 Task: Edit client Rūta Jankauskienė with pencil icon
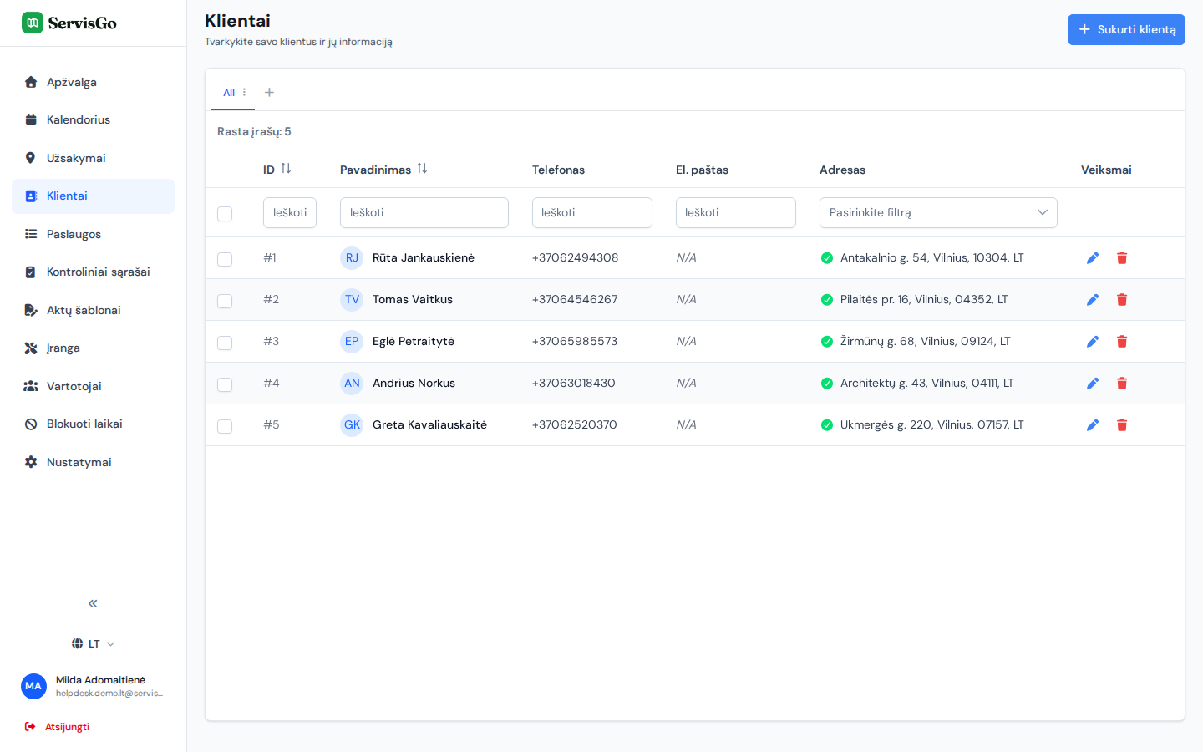(x=1092, y=258)
